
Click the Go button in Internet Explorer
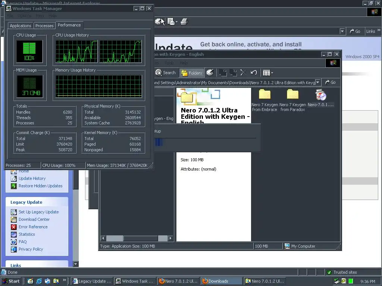[355, 31]
